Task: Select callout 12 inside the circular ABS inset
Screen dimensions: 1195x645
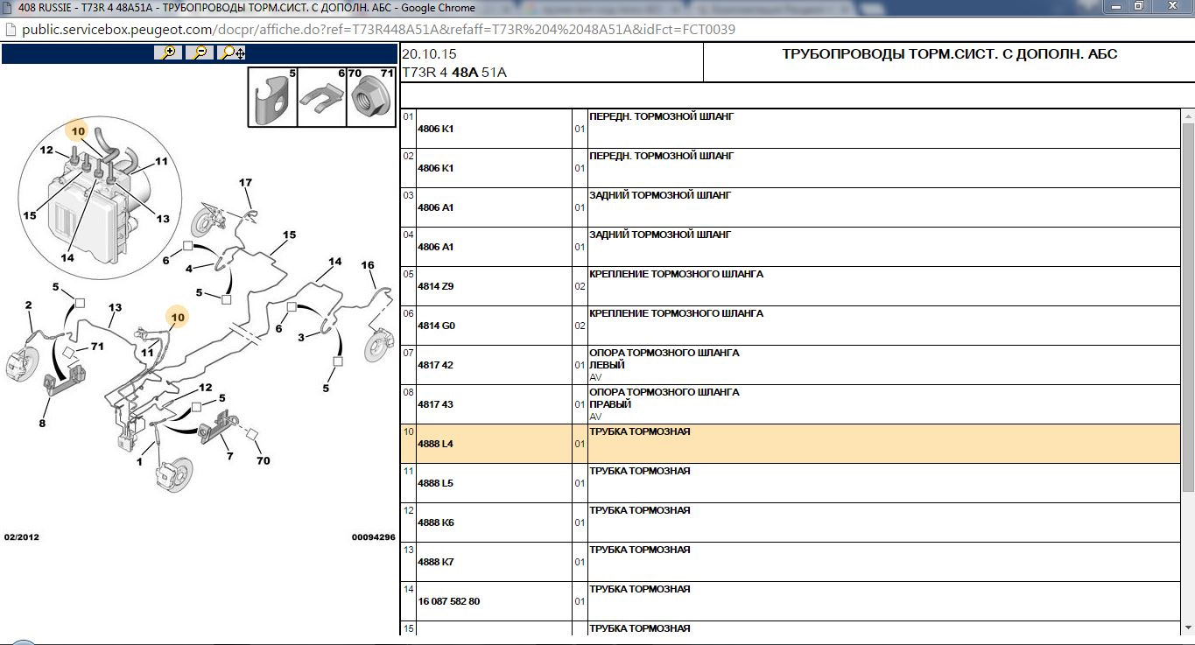Action: click(47, 151)
